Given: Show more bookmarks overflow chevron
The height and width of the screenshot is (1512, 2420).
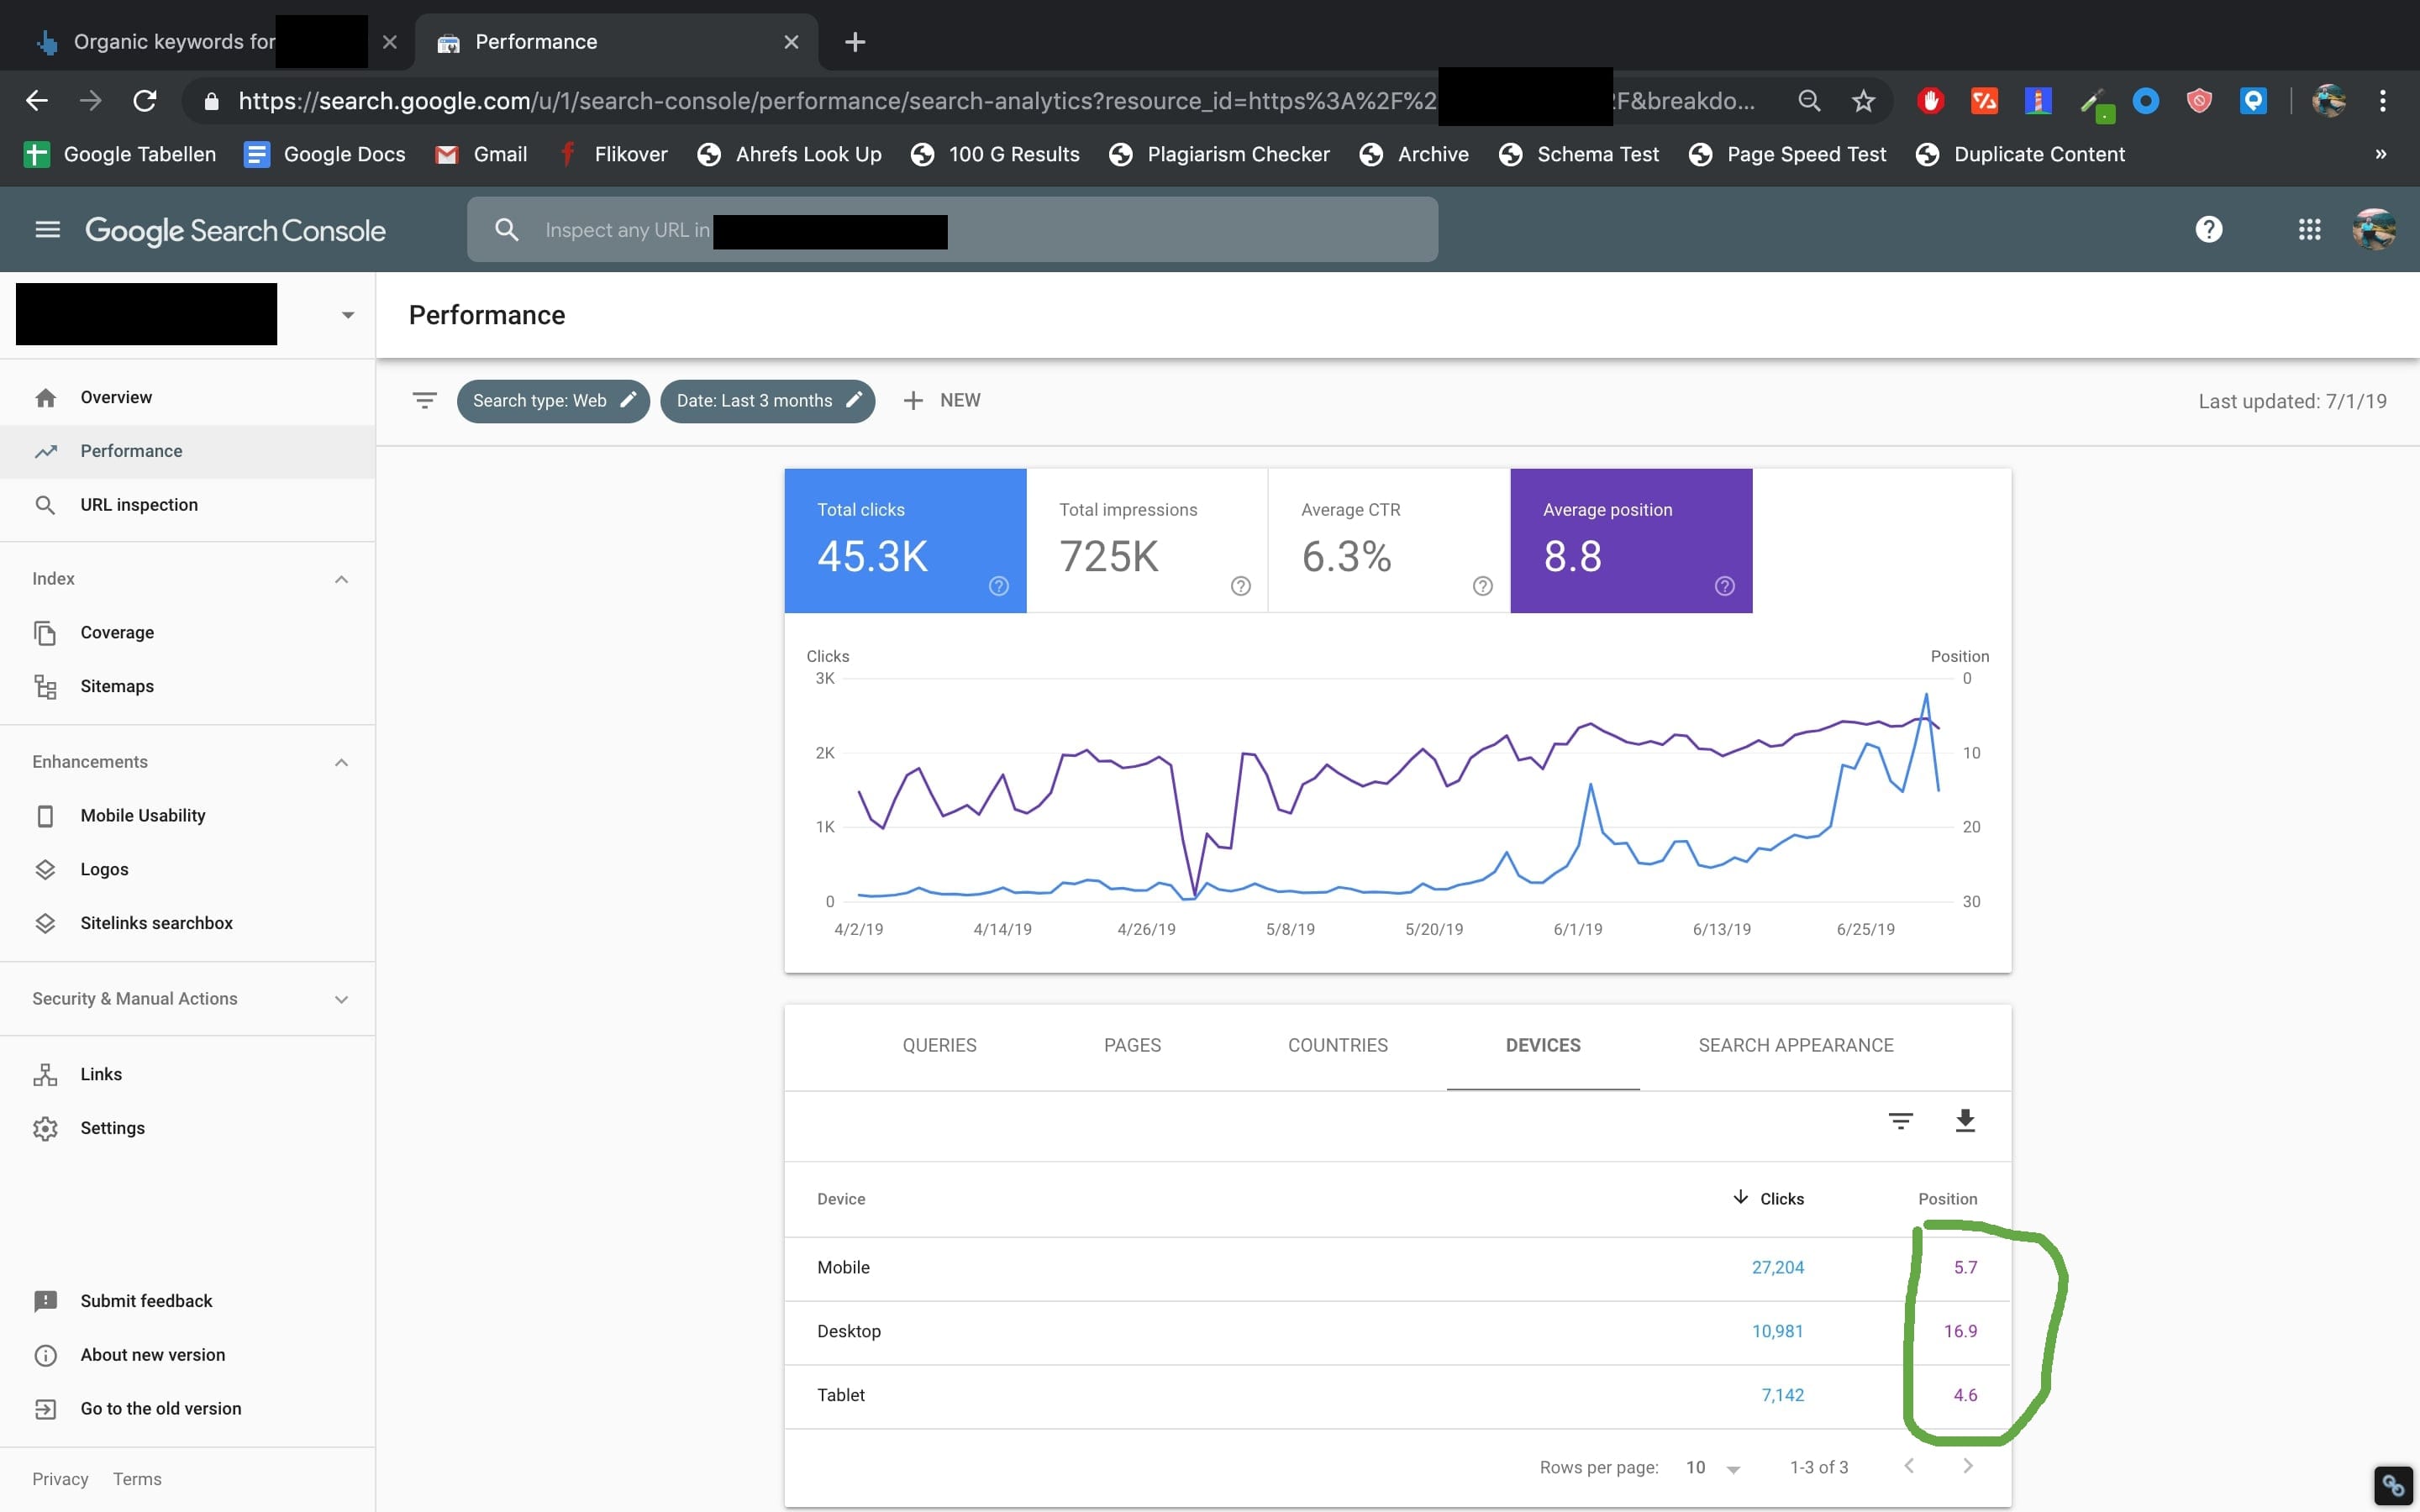Looking at the screenshot, I should (2381, 155).
